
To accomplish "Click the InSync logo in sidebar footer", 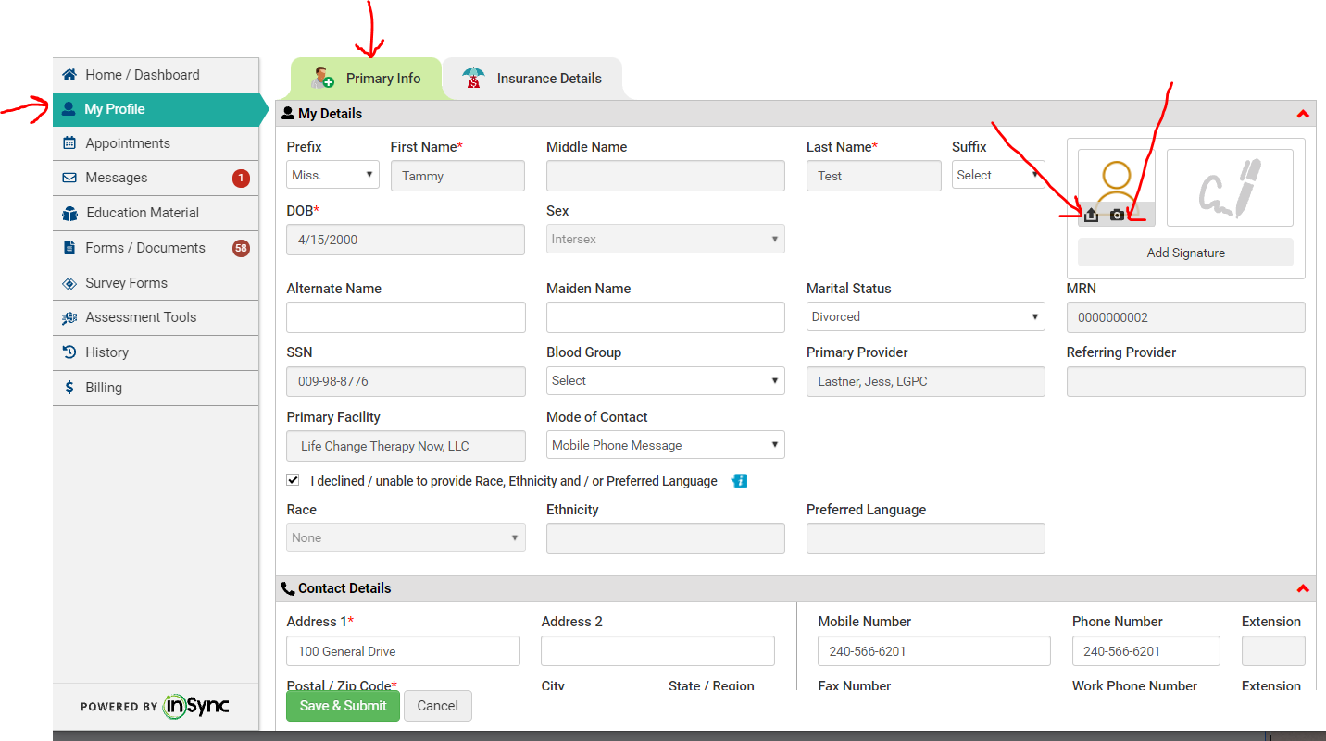I will pos(196,706).
